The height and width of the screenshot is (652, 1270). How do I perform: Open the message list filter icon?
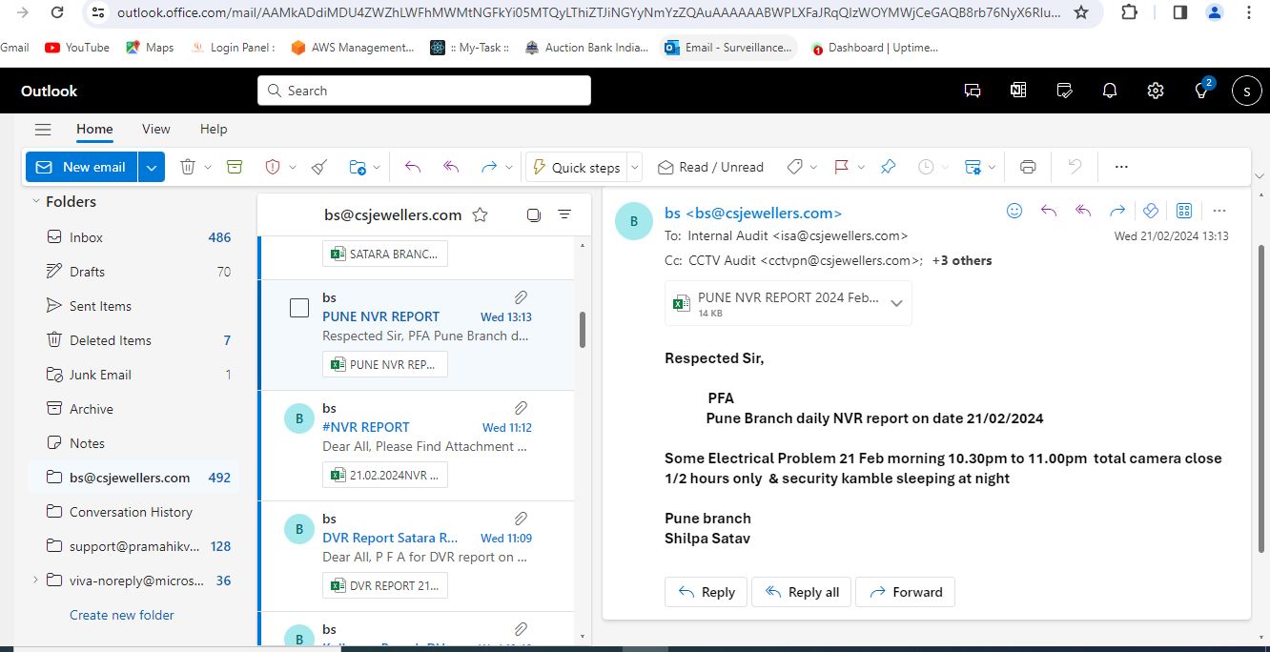(564, 214)
